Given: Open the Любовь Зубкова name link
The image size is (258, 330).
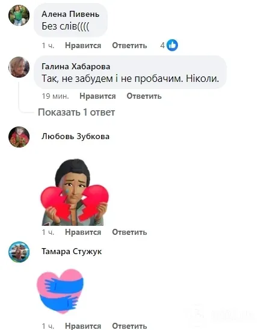Looking at the screenshot, I should (x=75, y=136).
